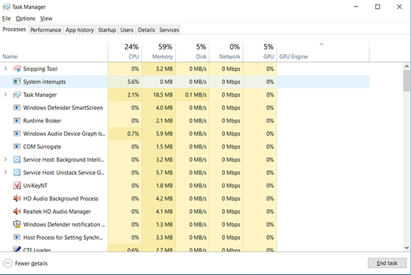Click the Snipping Tool process name
411x275 pixels.
coord(40,69)
